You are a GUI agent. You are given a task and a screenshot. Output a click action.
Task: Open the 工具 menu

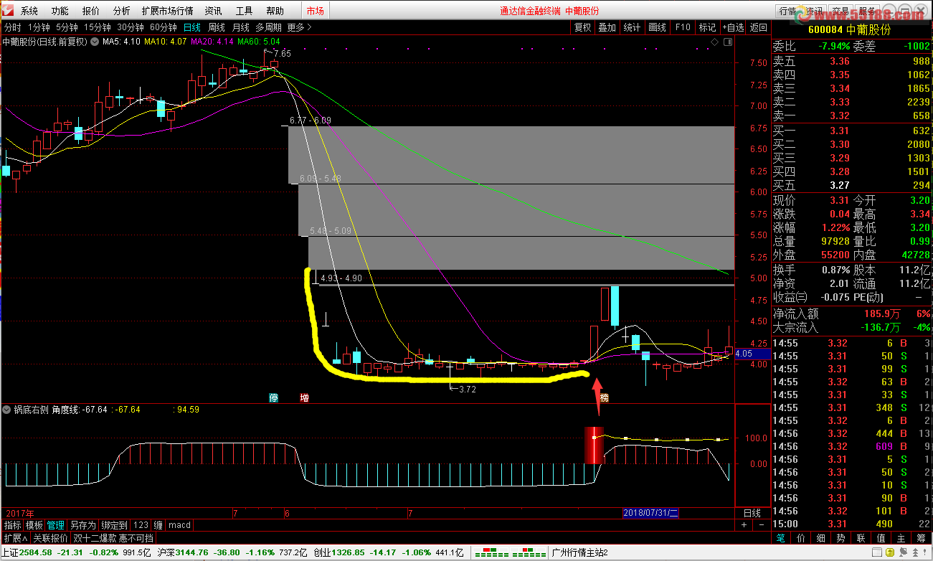click(x=245, y=11)
